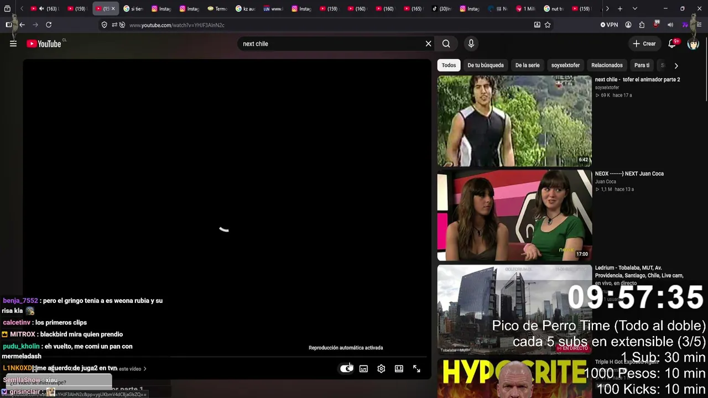Expand the list-all-tabs dropdown arrow
The height and width of the screenshot is (398, 708).
pyautogui.click(x=634, y=9)
